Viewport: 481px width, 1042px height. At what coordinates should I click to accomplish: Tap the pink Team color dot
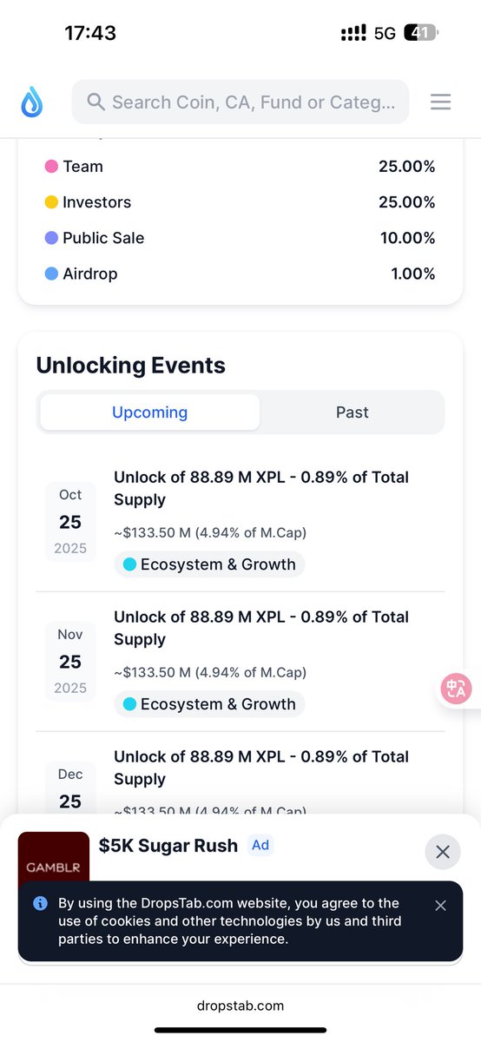(x=51, y=167)
